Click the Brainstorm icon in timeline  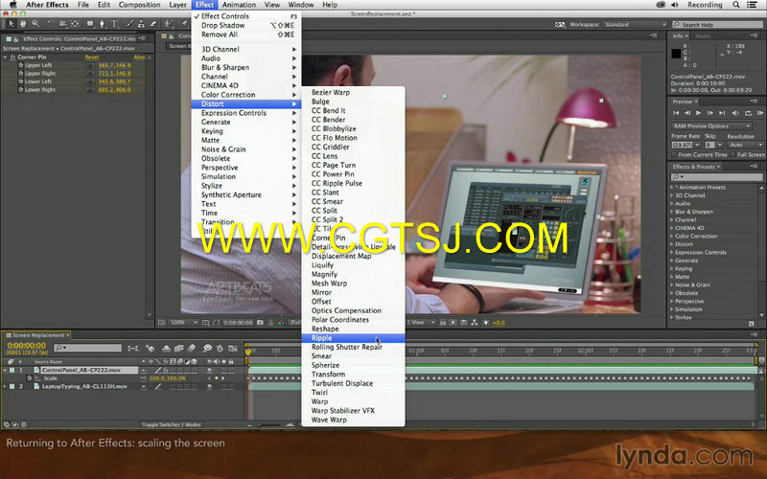click(207, 348)
